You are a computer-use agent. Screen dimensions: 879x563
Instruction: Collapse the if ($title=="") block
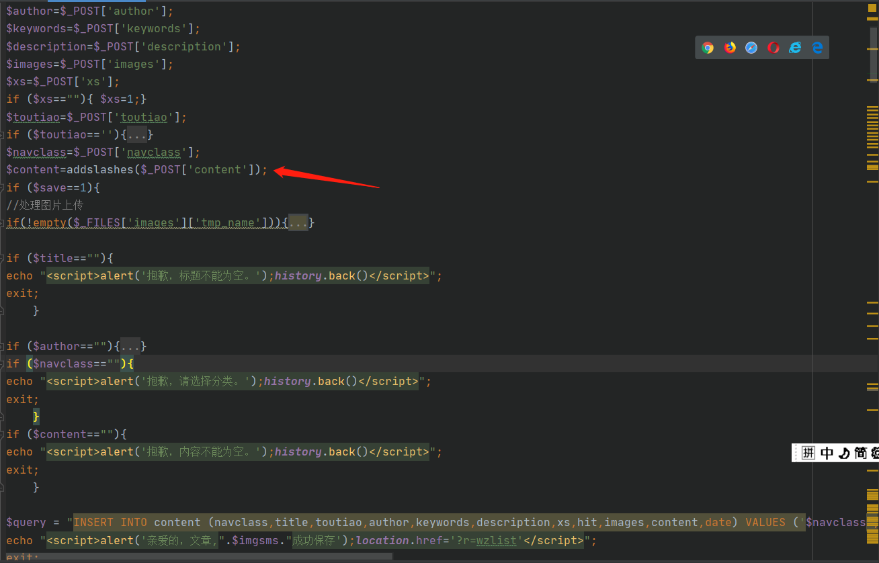(x=3, y=258)
